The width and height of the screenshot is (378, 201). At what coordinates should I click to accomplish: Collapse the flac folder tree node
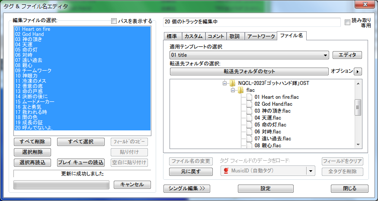(233, 91)
